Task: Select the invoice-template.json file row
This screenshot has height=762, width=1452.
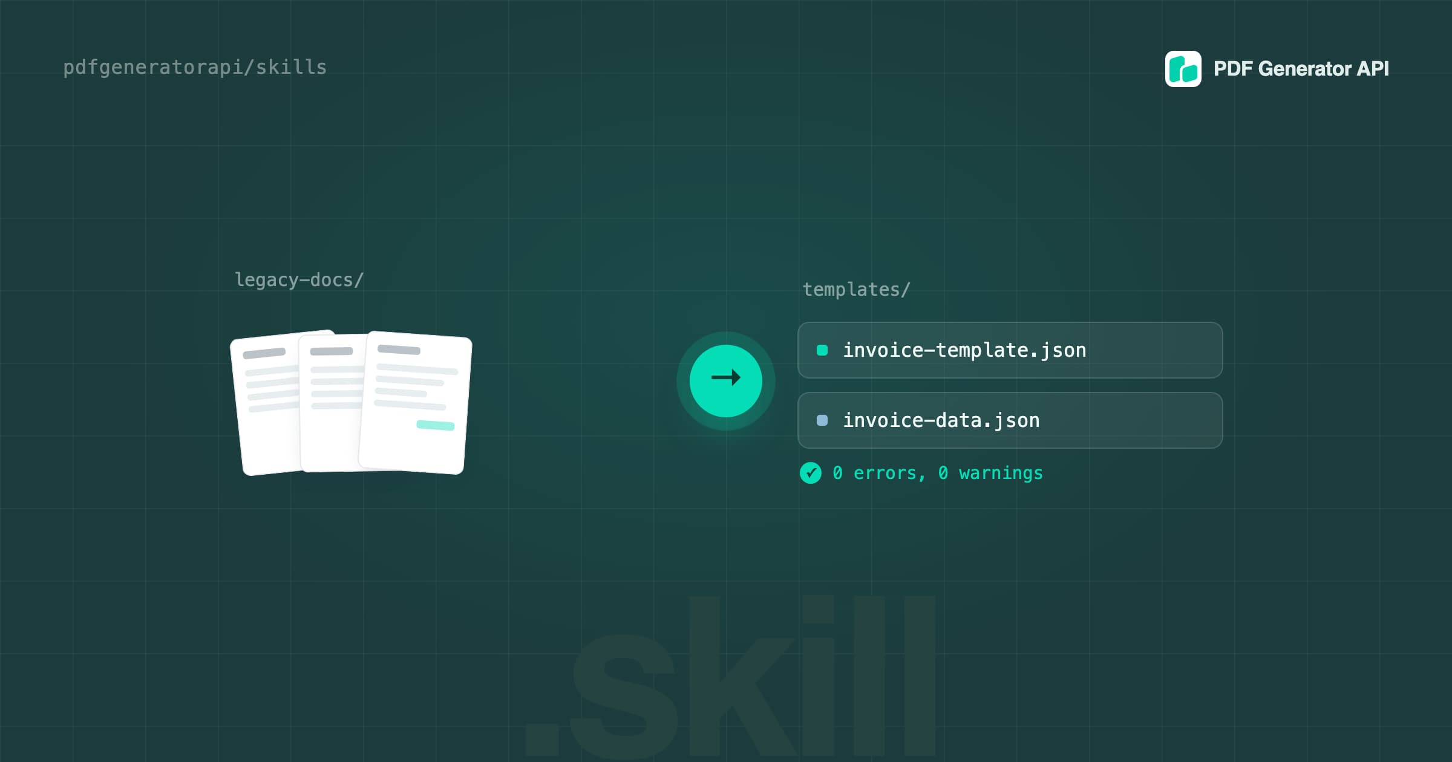Action: 1010,350
